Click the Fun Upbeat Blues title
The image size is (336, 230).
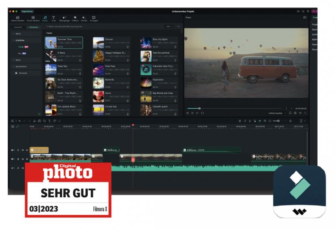(66, 106)
